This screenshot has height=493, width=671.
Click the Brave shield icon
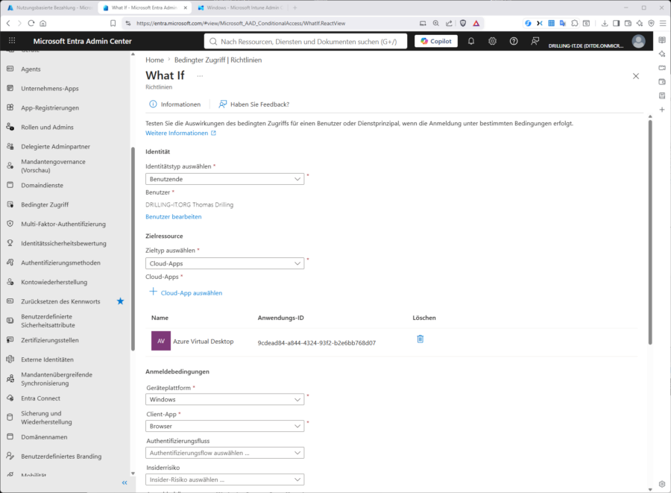tap(462, 23)
